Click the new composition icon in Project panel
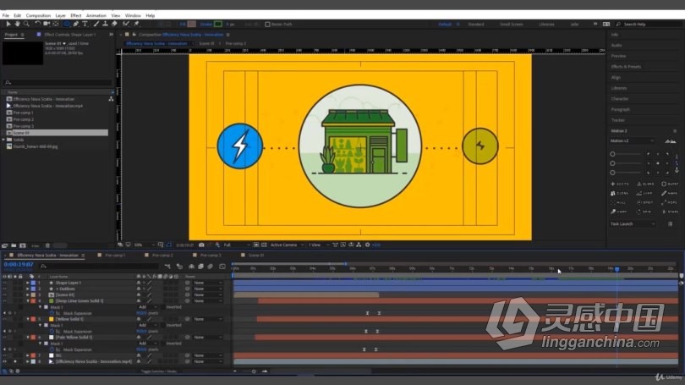This screenshot has height=385, width=685. pyautogui.click(x=23, y=245)
